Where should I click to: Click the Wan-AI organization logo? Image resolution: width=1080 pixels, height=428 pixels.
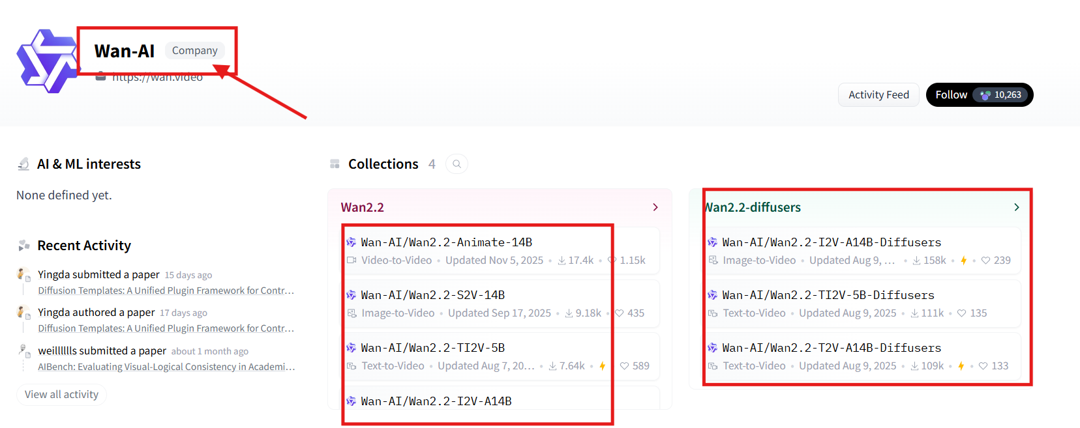[47, 61]
